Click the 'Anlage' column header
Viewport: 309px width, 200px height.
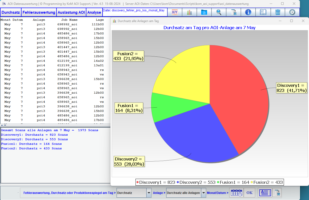(x=39, y=20)
